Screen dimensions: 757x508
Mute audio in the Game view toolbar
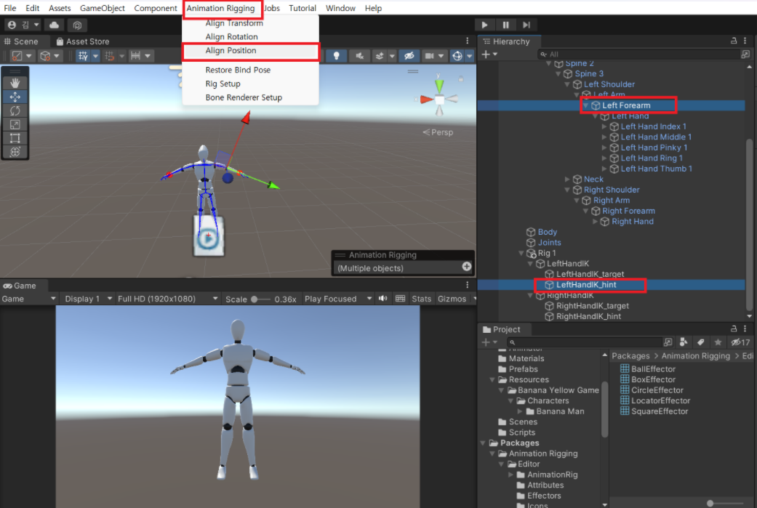click(x=382, y=299)
